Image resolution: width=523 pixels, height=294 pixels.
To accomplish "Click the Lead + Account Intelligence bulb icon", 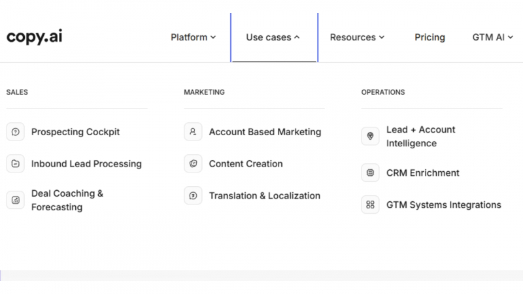I will [370, 136].
